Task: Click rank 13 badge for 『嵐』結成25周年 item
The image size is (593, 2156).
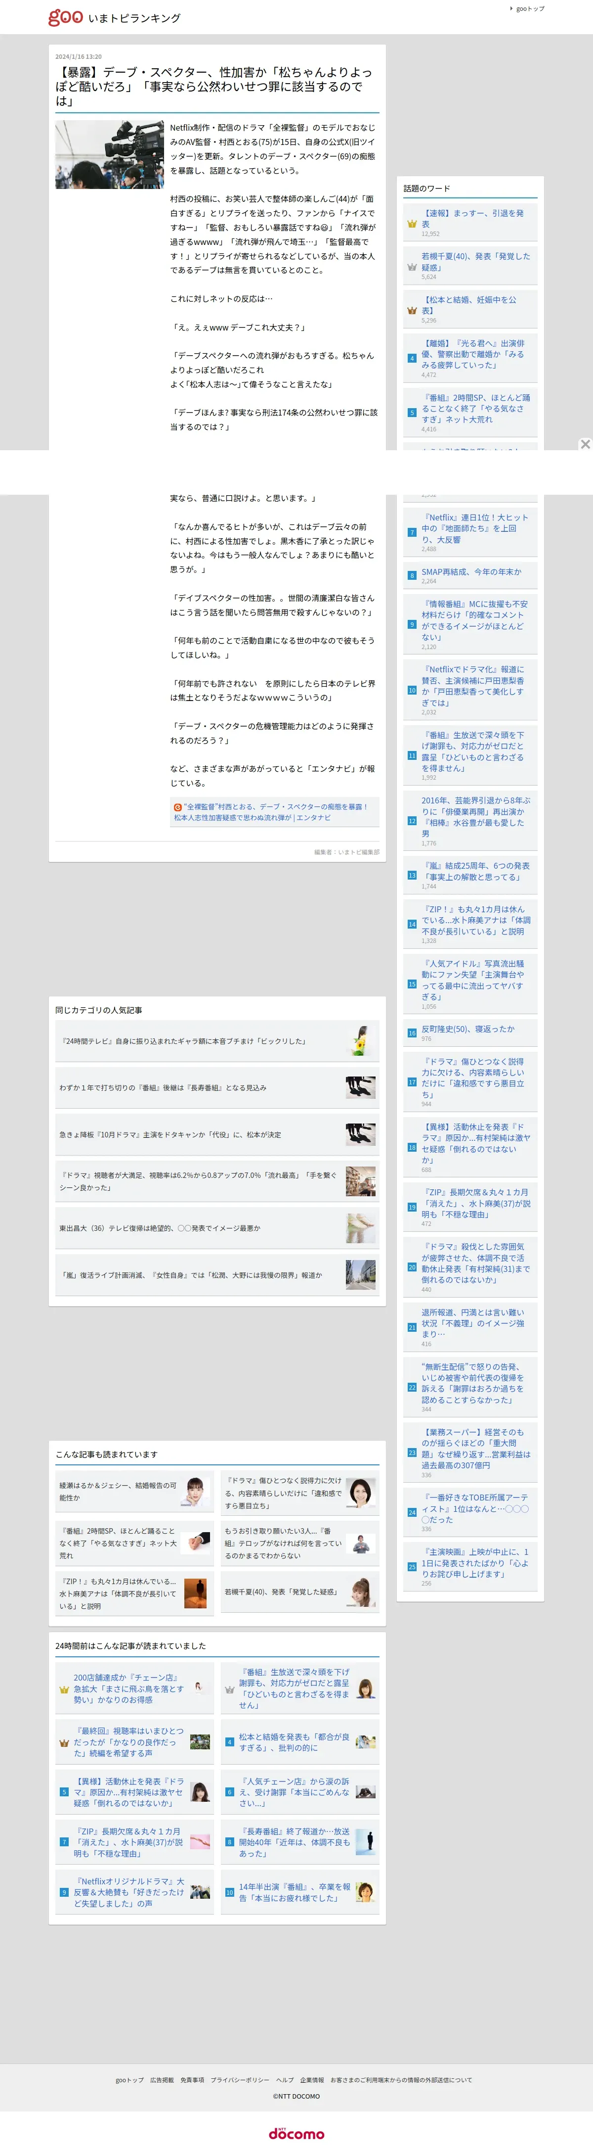Action: coord(412,876)
